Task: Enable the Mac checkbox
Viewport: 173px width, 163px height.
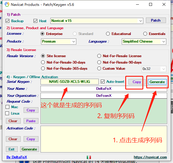Action: [x=7, y=107]
